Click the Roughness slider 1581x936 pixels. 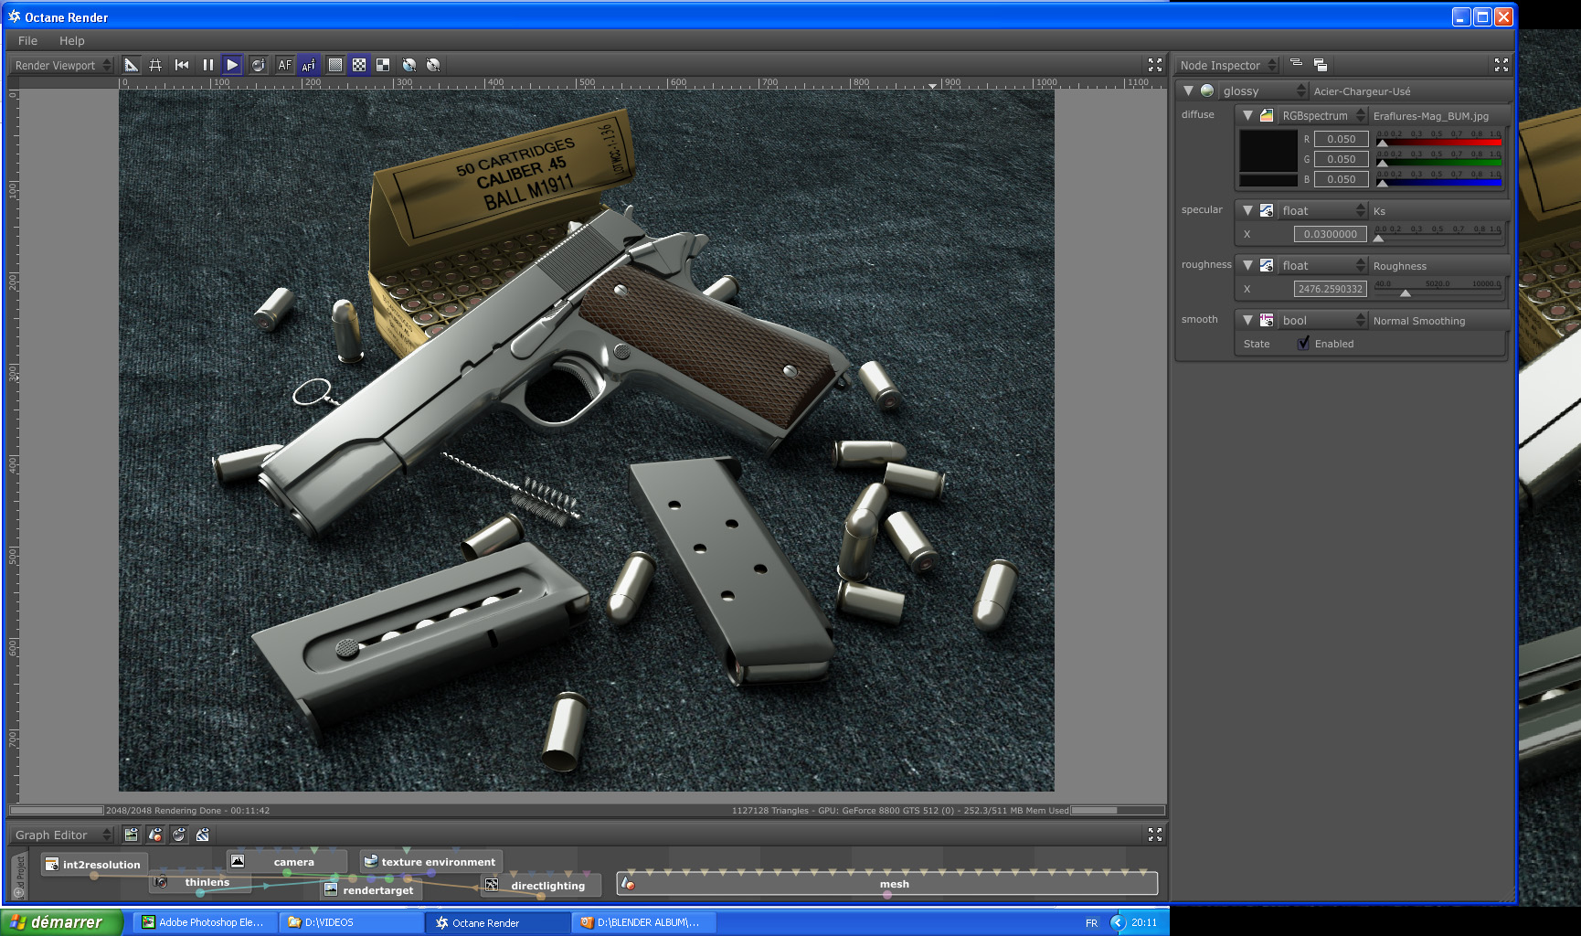[1438, 289]
